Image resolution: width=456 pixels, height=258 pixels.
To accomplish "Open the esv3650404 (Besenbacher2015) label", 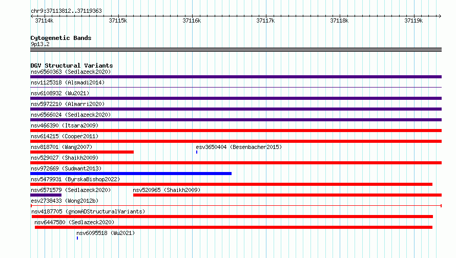I will [239, 147].
